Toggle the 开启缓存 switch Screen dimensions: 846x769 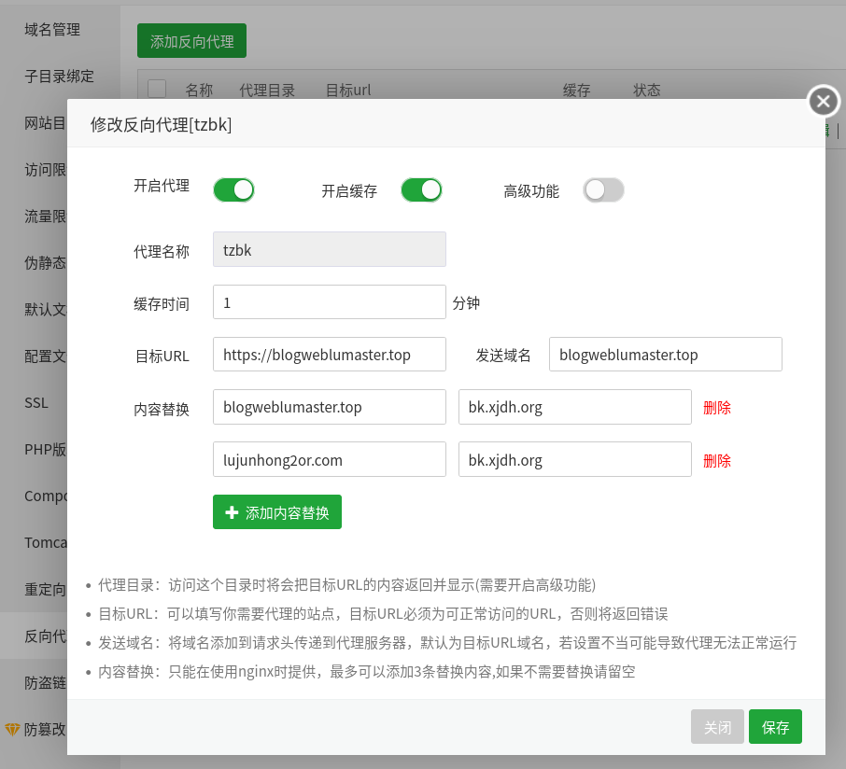[x=421, y=190]
